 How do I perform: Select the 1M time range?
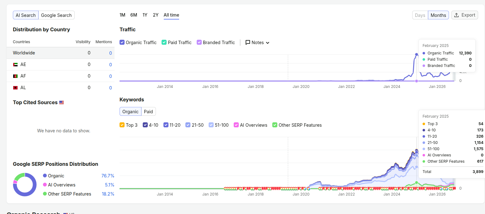(122, 15)
